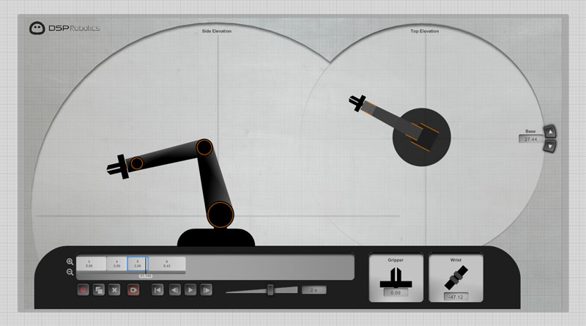Zoom out on the timeline
The width and height of the screenshot is (586, 326).
(70, 272)
